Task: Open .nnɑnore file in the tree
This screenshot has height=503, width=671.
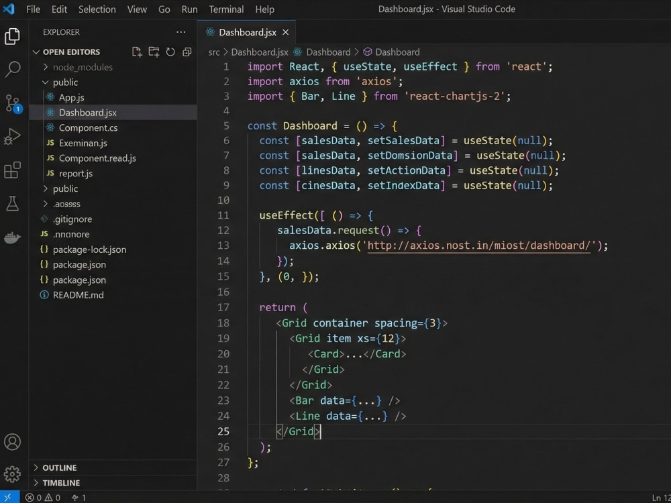Action: pyautogui.click(x=71, y=234)
